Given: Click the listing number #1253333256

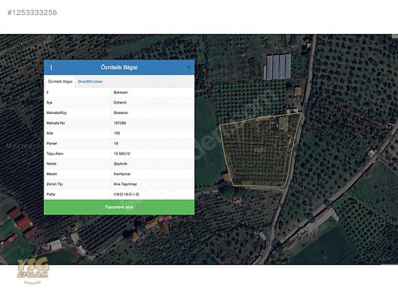Looking at the screenshot, I should pos(32,12).
